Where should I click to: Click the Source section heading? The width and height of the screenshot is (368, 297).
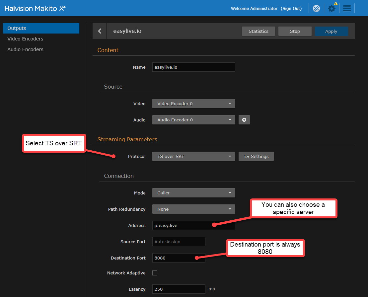(113, 87)
